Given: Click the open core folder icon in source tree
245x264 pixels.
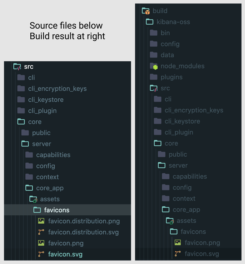Looking at the screenshot, I should click(21, 122).
